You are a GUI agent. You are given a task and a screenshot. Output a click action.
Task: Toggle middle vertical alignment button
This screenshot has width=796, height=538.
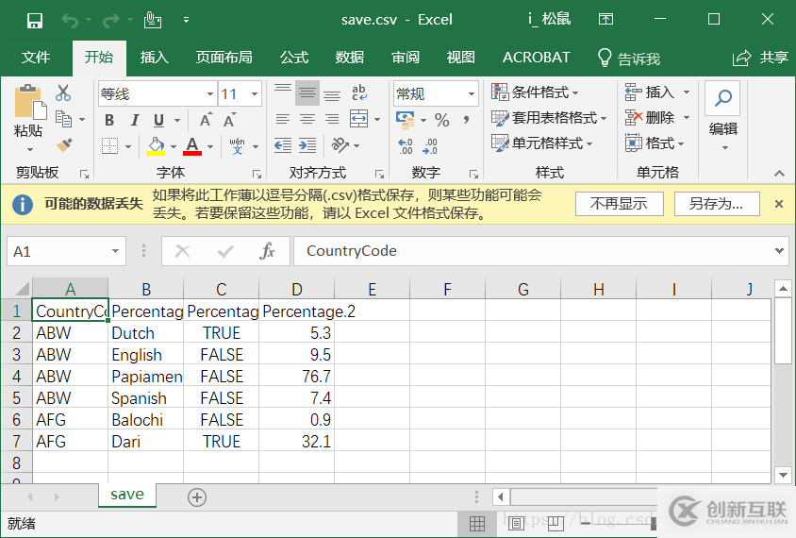[307, 93]
